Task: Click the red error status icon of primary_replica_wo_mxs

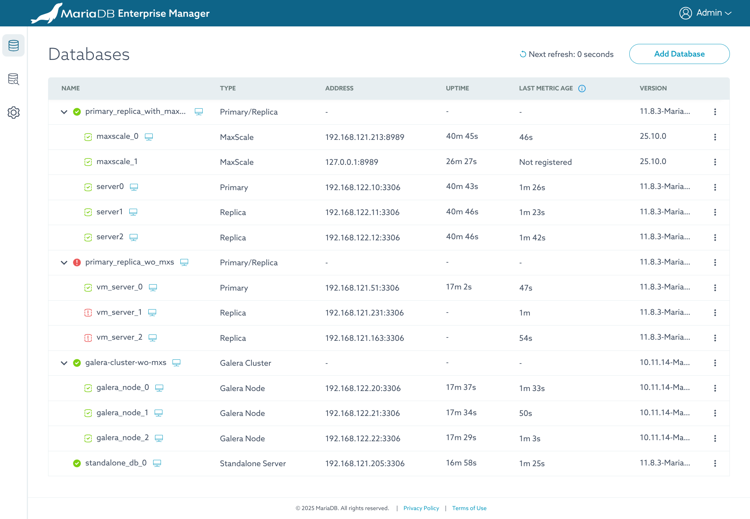Action: [77, 263]
